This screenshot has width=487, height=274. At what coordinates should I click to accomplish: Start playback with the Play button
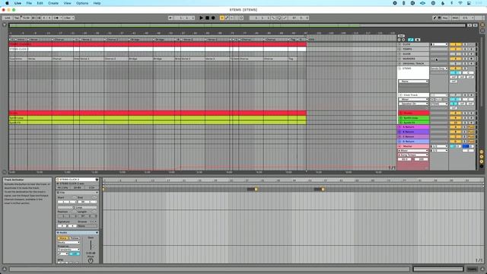point(201,18)
